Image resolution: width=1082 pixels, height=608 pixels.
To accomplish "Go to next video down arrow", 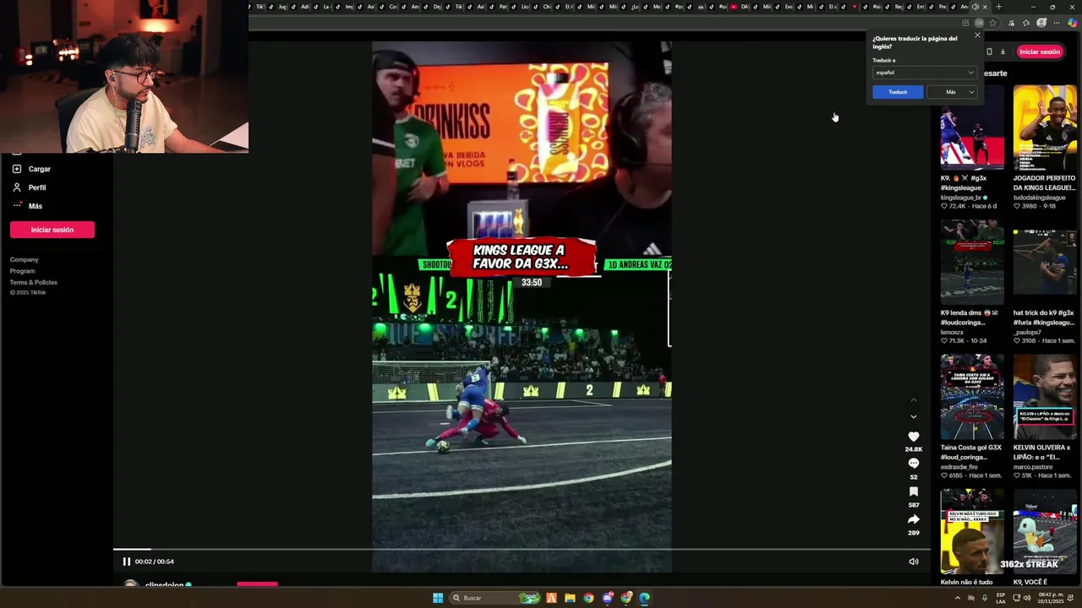I will [x=913, y=416].
